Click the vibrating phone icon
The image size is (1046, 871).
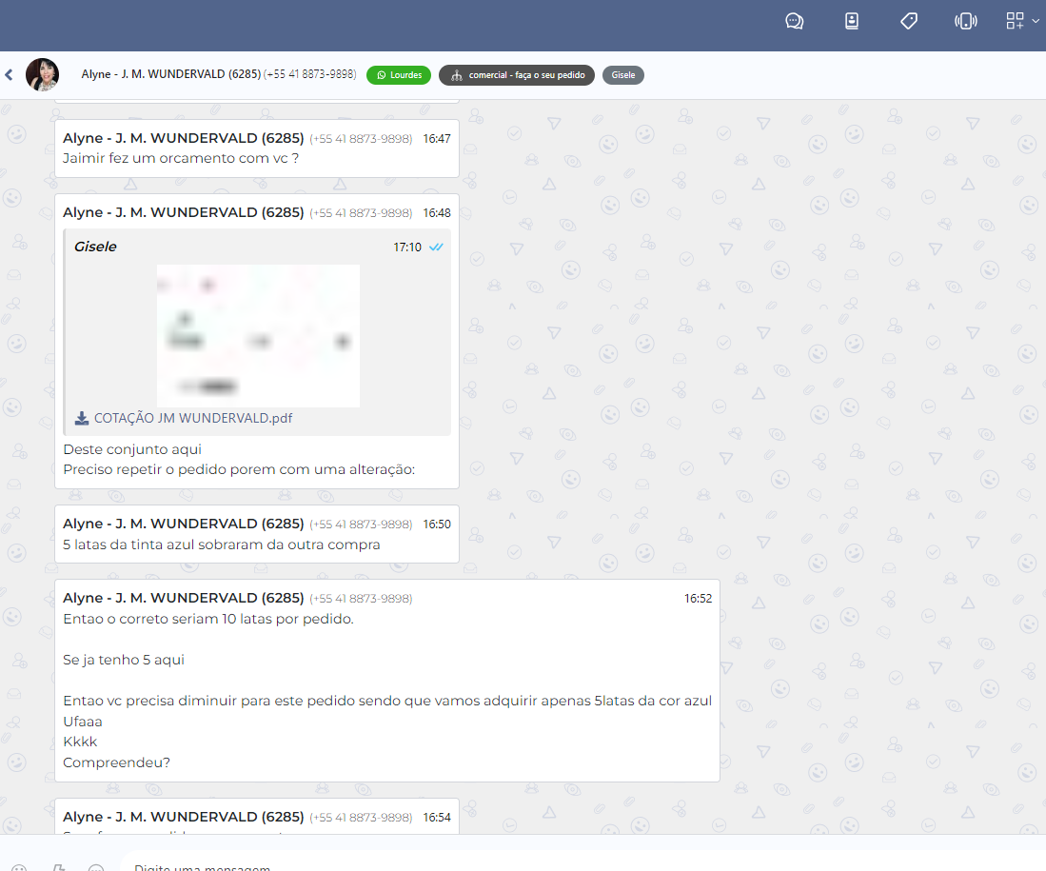[965, 21]
